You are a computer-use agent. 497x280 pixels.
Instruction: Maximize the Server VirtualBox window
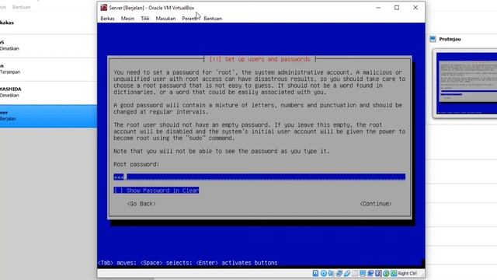click(x=397, y=8)
